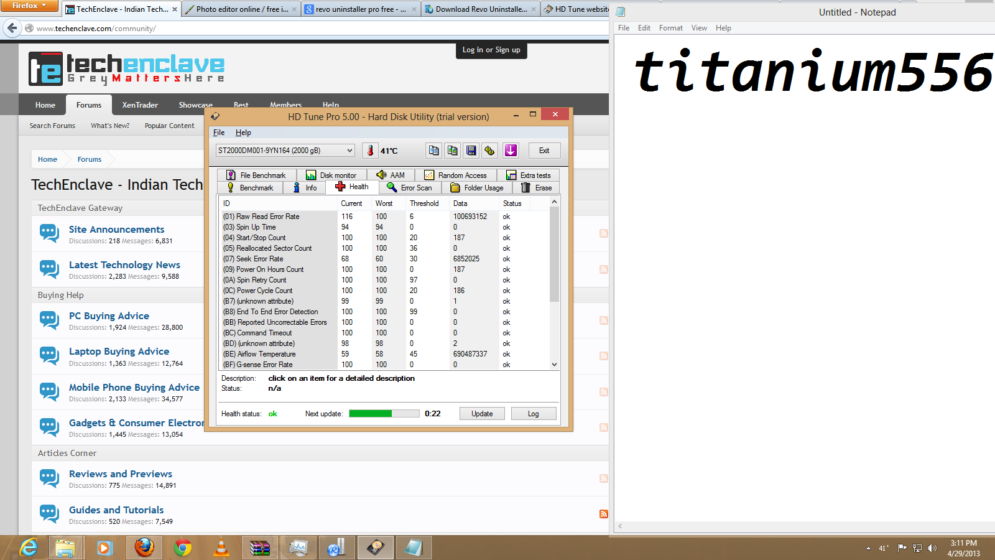The height and width of the screenshot is (560, 995).
Task: Click the copy text to clipboard icon
Action: click(434, 151)
